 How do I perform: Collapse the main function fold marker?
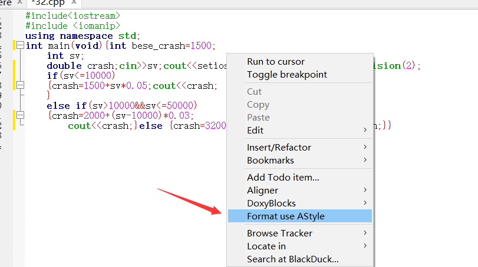point(20,45)
